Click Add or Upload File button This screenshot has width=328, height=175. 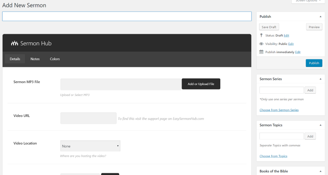tap(201, 84)
